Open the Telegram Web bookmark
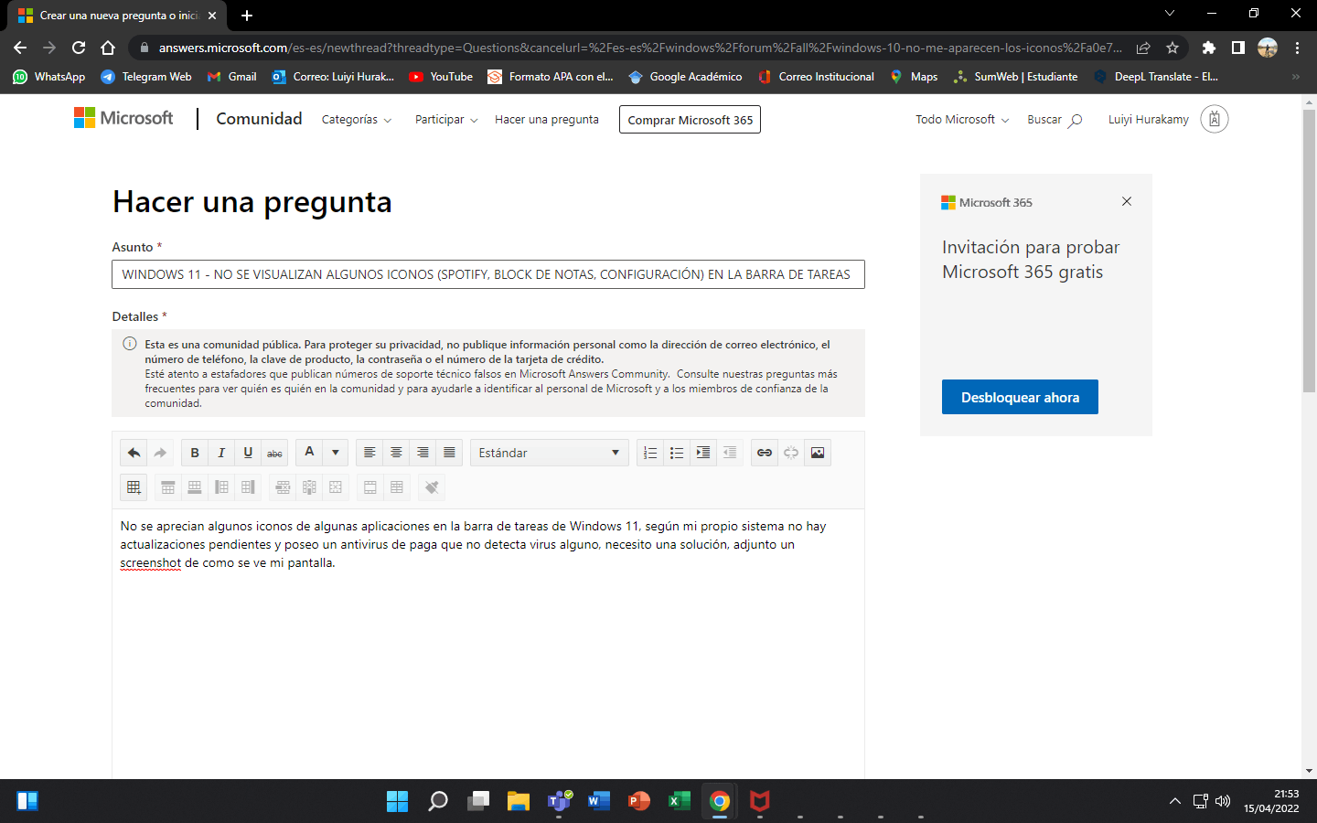This screenshot has width=1317, height=823. point(146,77)
